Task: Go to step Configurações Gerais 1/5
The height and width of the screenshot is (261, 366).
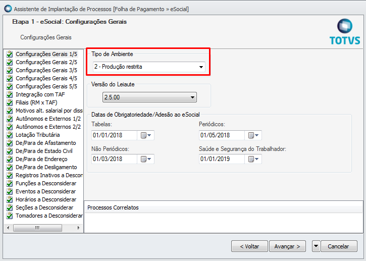Action: coord(46,54)
